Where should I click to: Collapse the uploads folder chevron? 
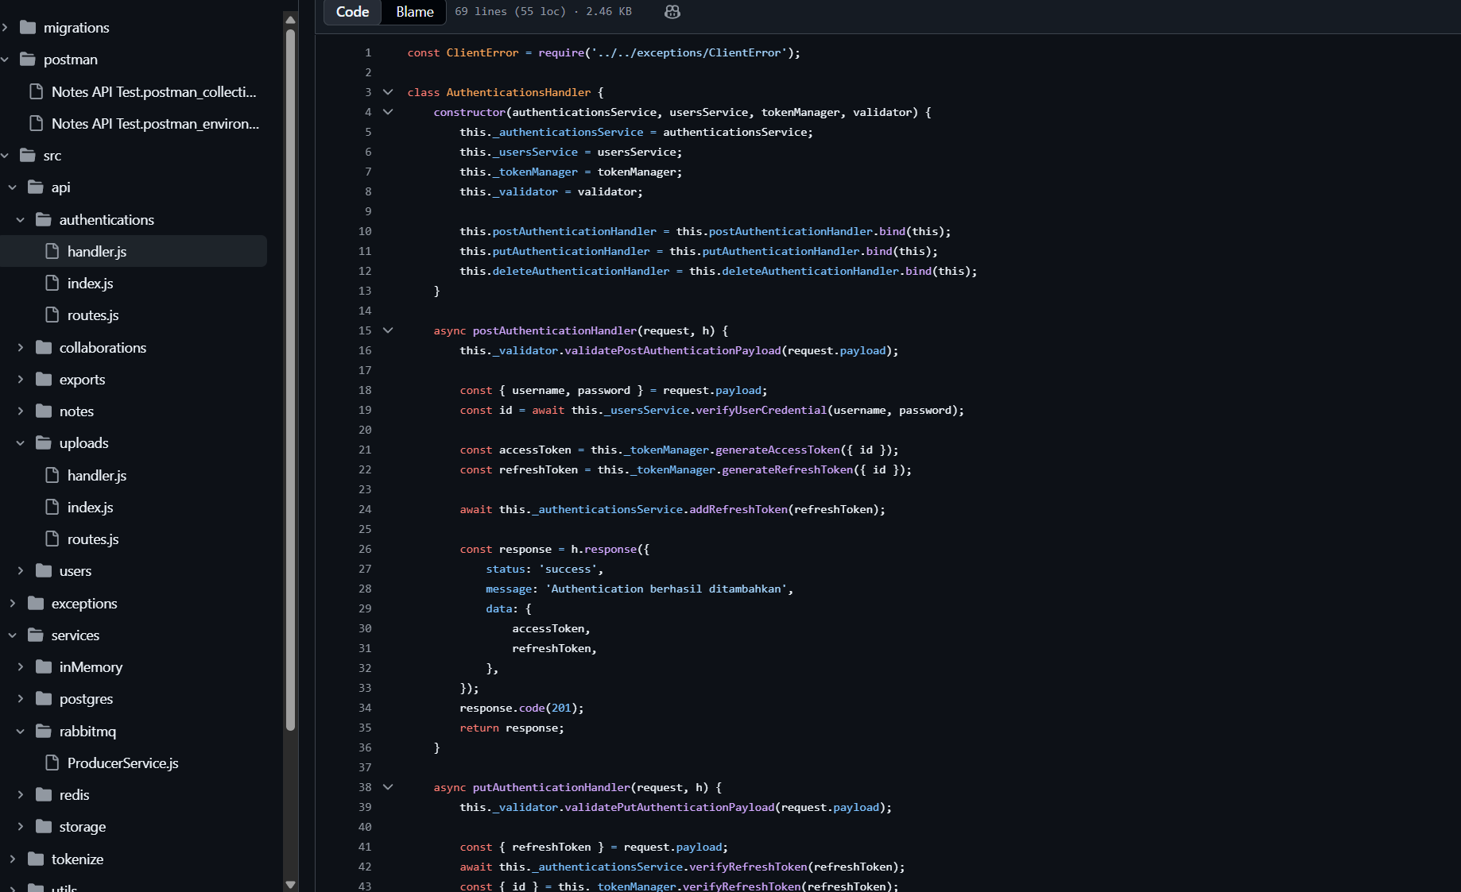[21, 443]
